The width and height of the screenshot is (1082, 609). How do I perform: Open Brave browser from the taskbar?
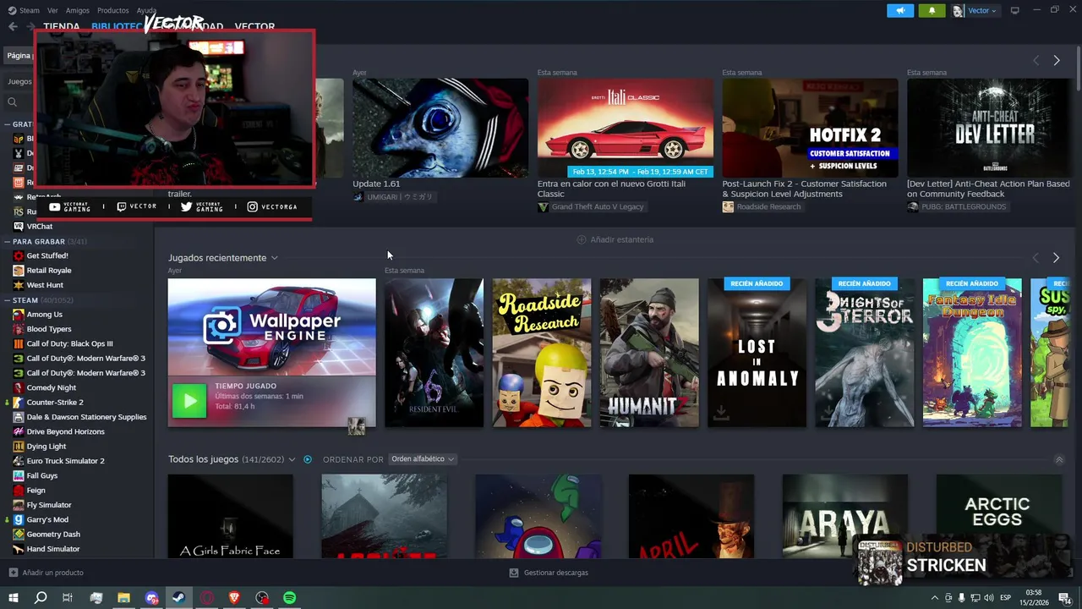click(234, 598)
